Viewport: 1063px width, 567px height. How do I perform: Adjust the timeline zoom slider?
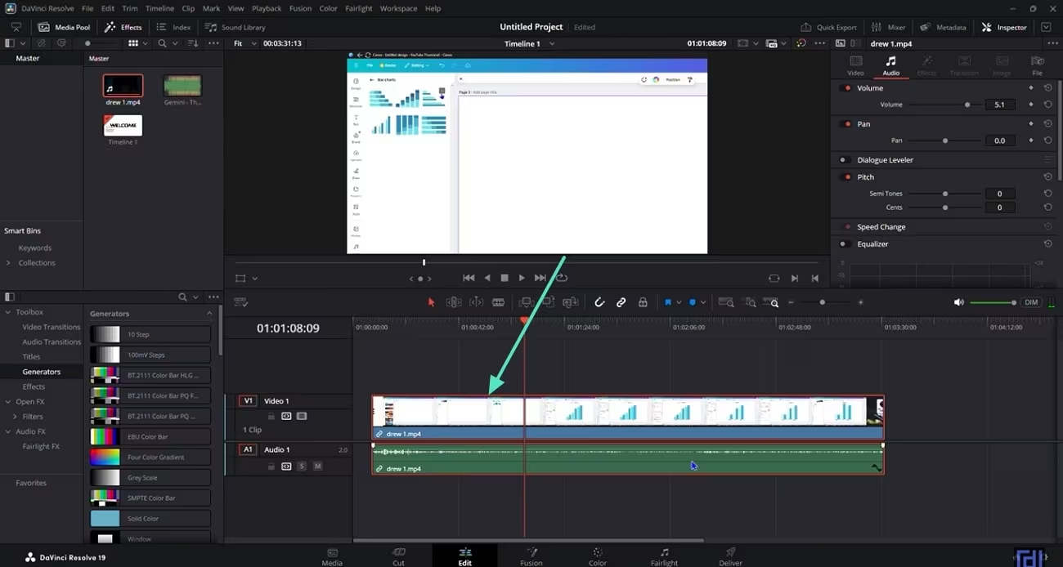(824, 302)
